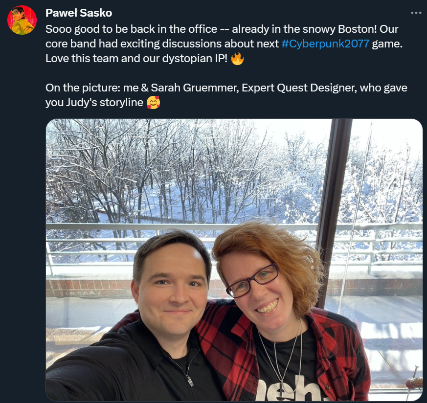Open the three-dot more options menu
The image size is (427, 403).
coord(416,13)
